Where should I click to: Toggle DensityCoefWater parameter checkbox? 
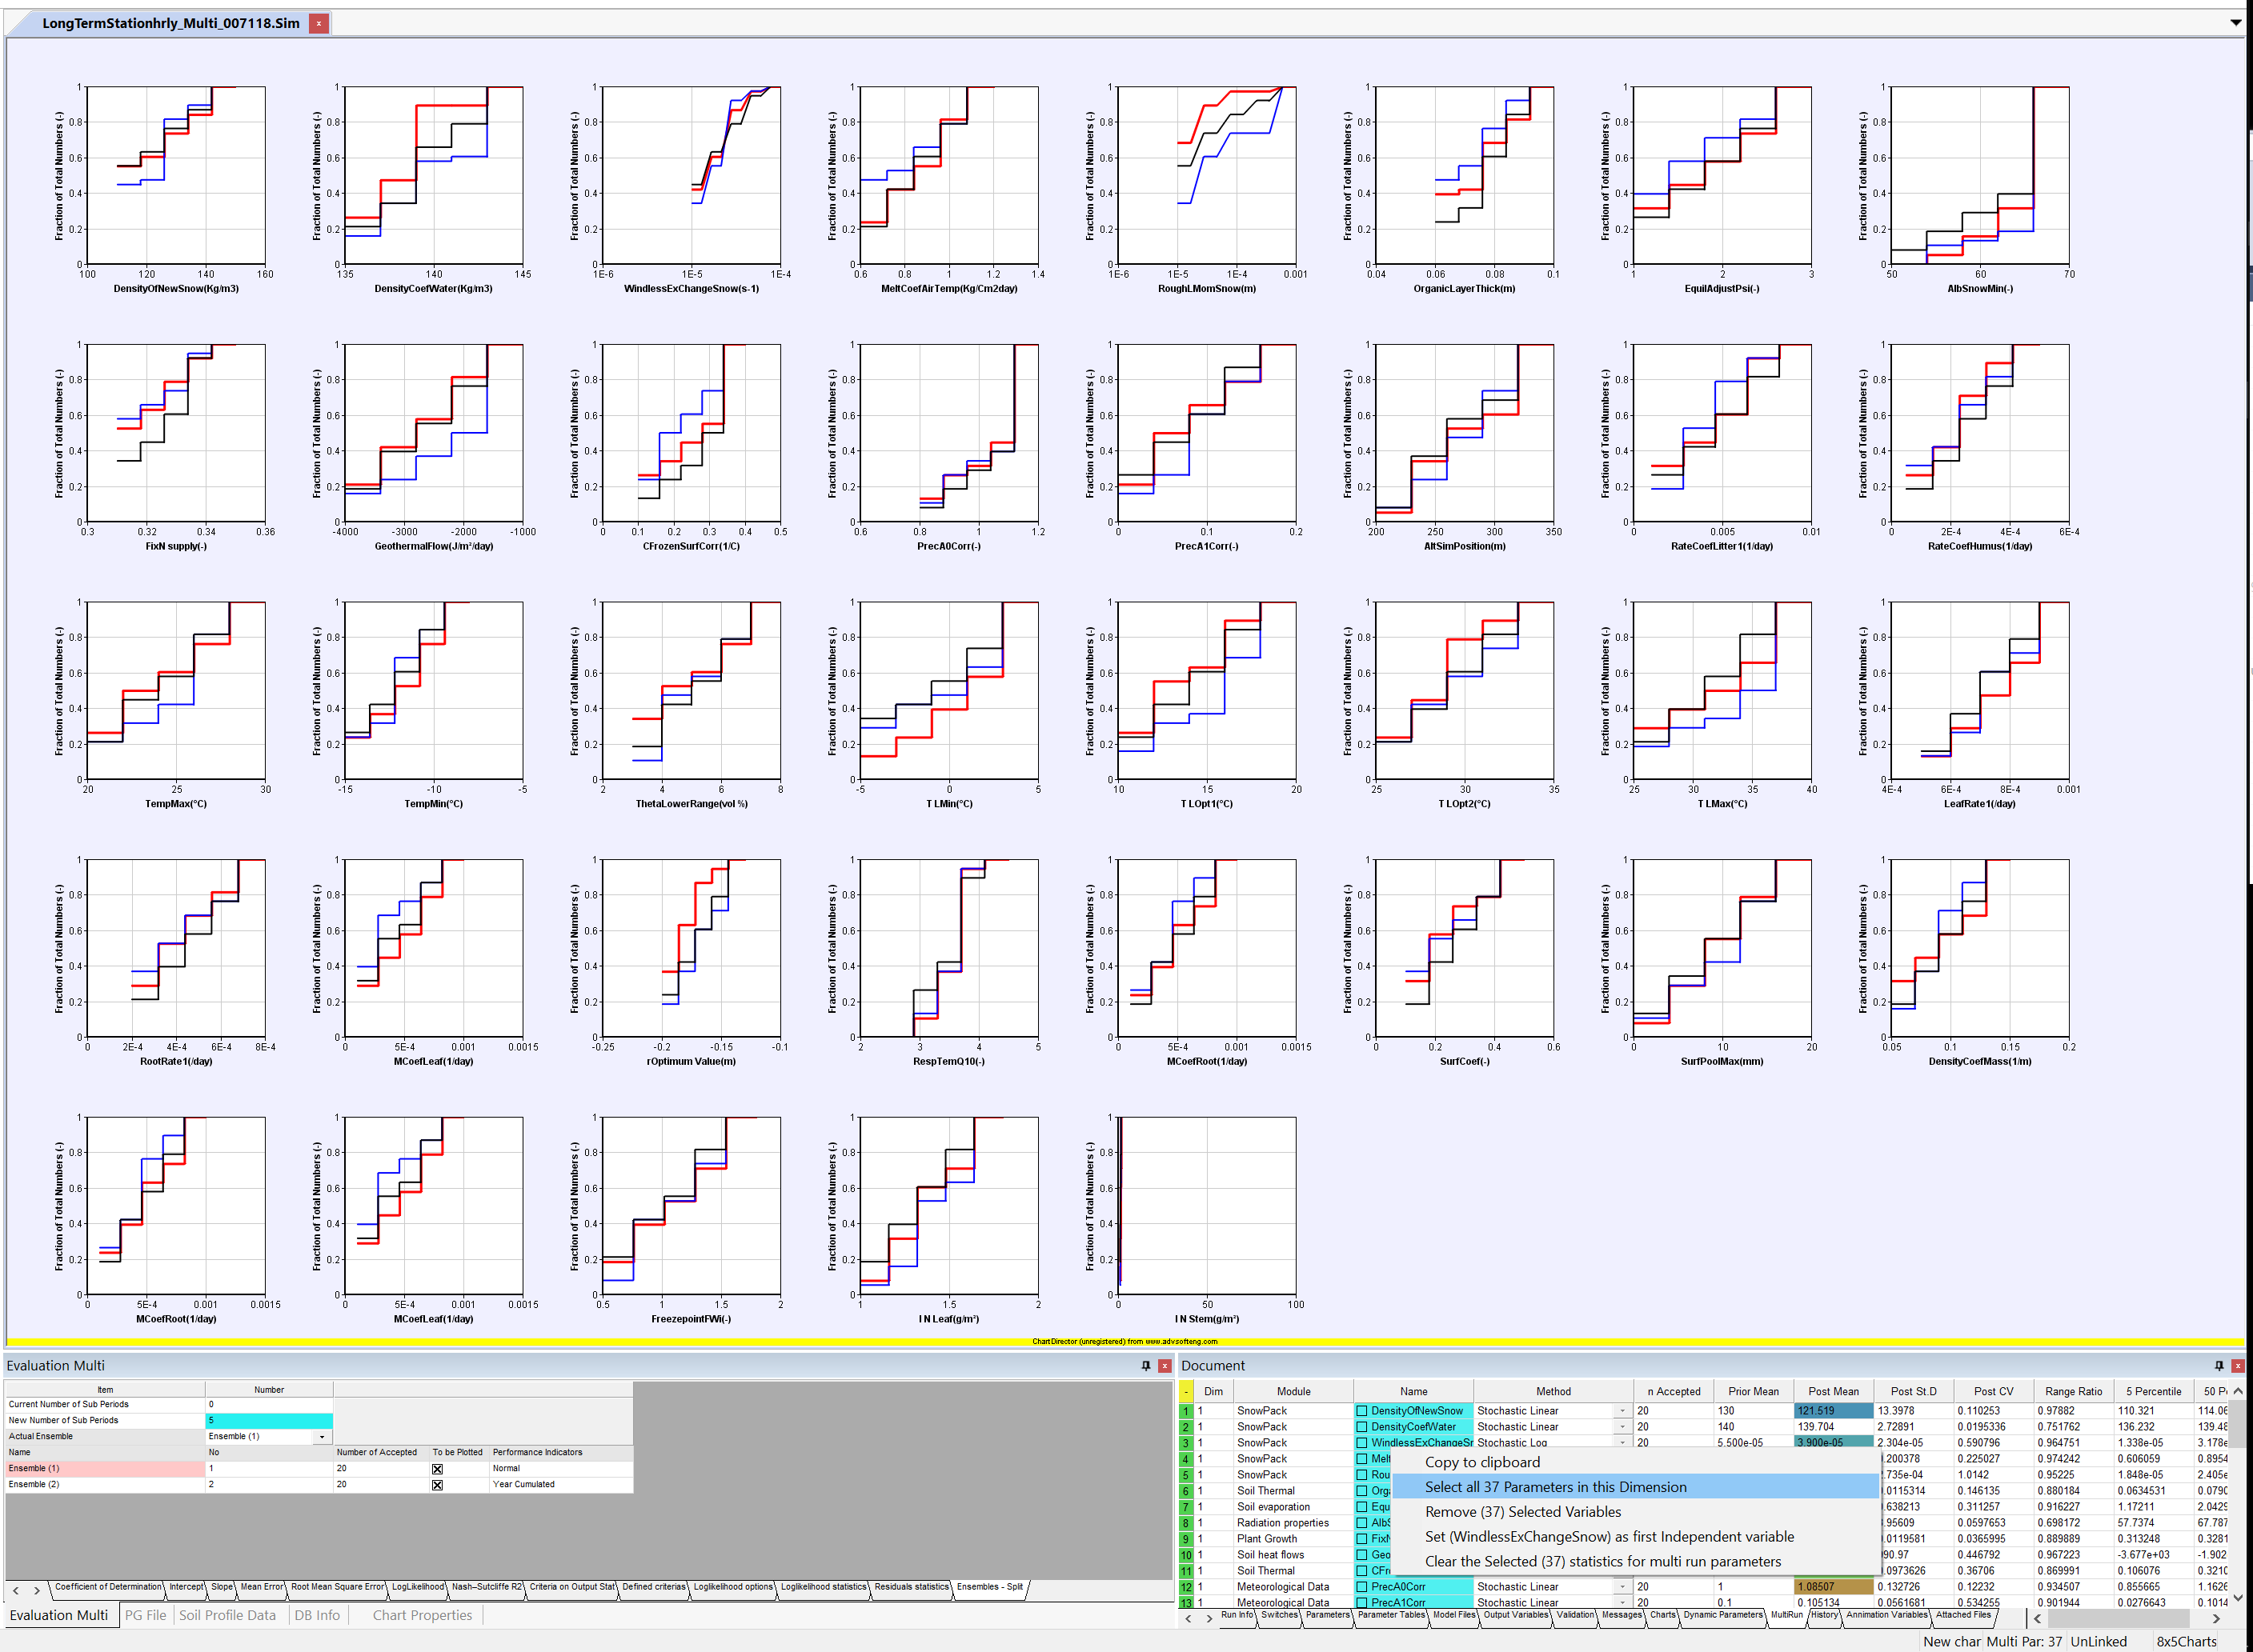(x=1361, y=1427)
